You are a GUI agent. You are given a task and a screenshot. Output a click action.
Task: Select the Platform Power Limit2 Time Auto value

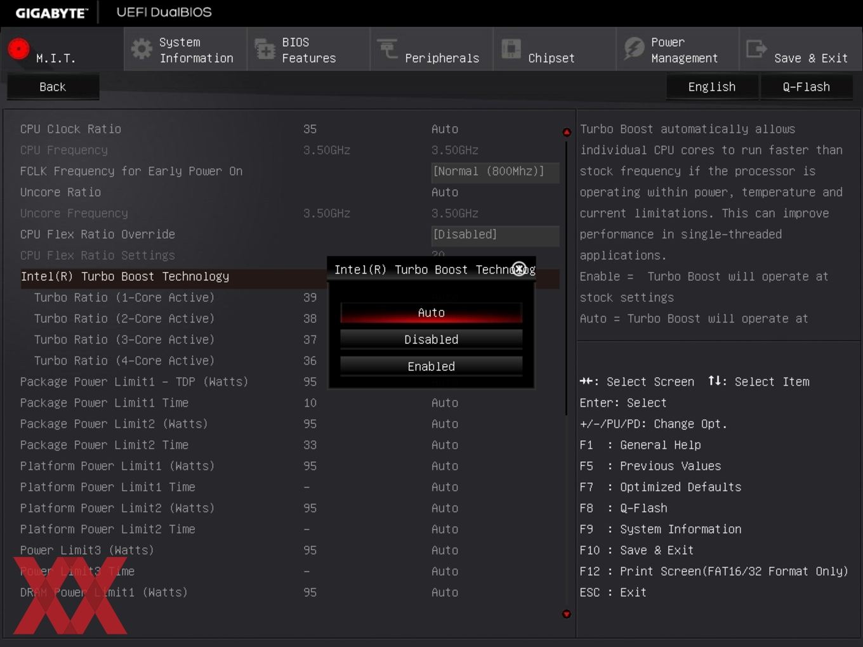coord(445,529)
